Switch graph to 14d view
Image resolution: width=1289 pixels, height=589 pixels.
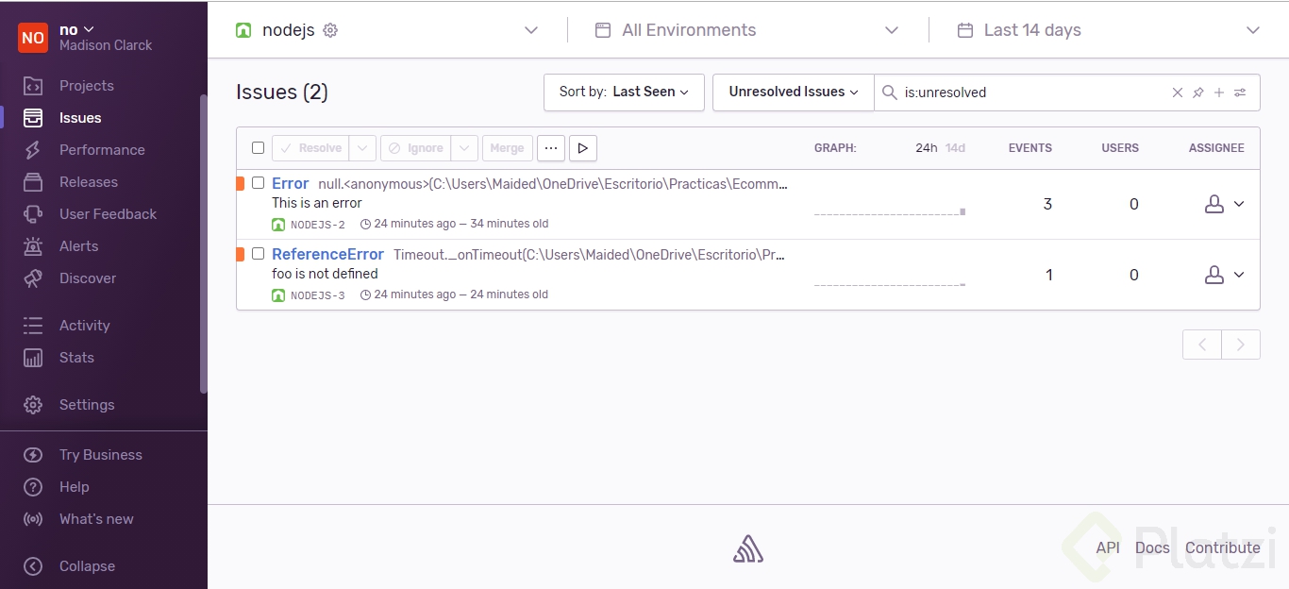[x=955, y=148]
